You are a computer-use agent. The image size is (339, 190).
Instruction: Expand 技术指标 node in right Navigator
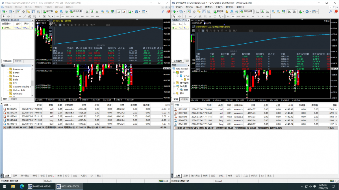tap(174, 83)
